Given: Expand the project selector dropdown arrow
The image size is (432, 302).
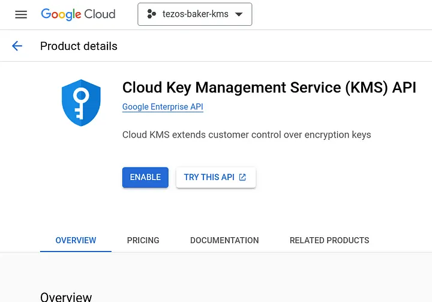Looking at the screenshot, I should 239,14.
